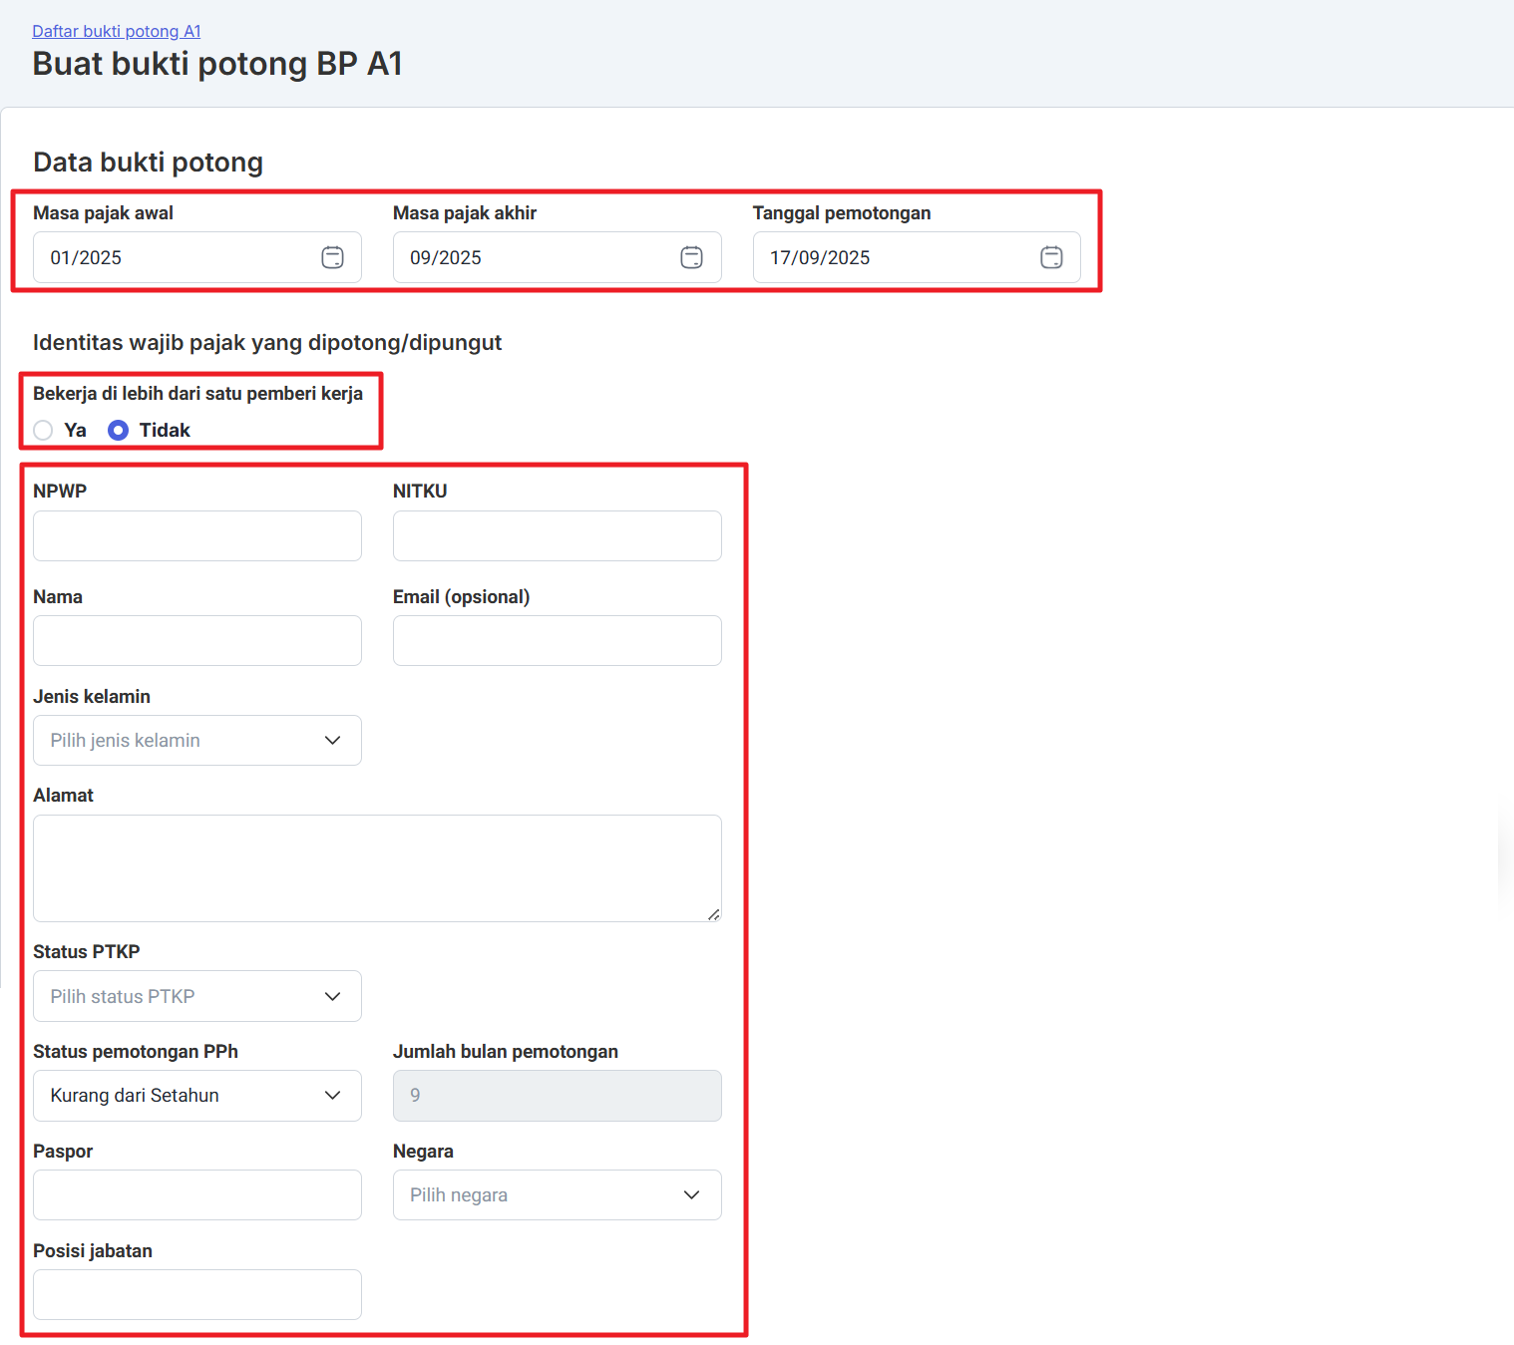
Task: Select the Tidak radio button
Action: pyautogui.click(x=118, y=430)
